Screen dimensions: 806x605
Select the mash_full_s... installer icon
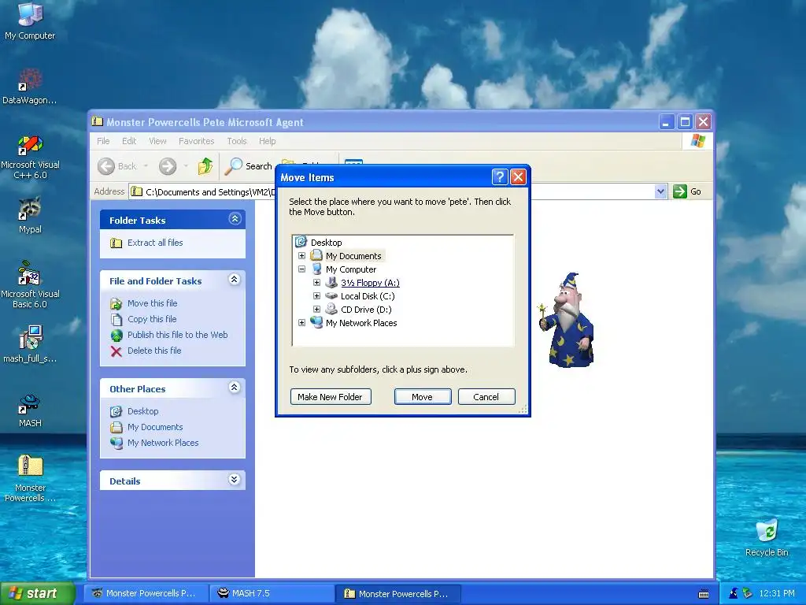(30, 343)
